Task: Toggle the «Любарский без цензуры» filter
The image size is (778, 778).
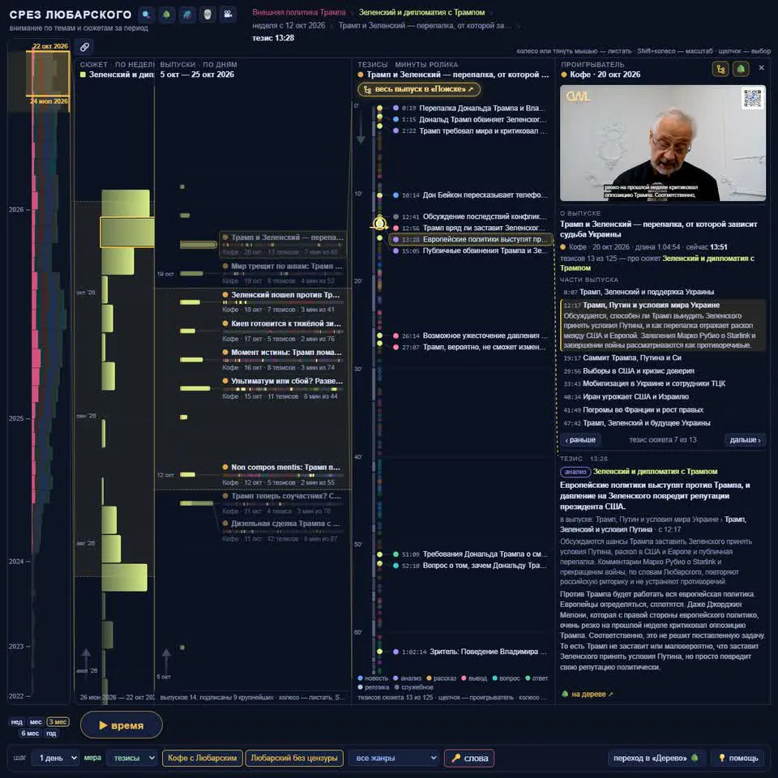Action: pos(294,758)
